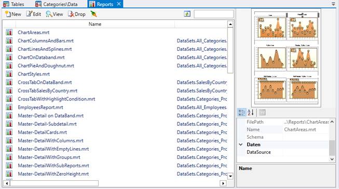The width and height of the screenshot is (339, 189).
Task: Select the CrossTabOnDataBand.mrt report icon
Action: [9, 82]
